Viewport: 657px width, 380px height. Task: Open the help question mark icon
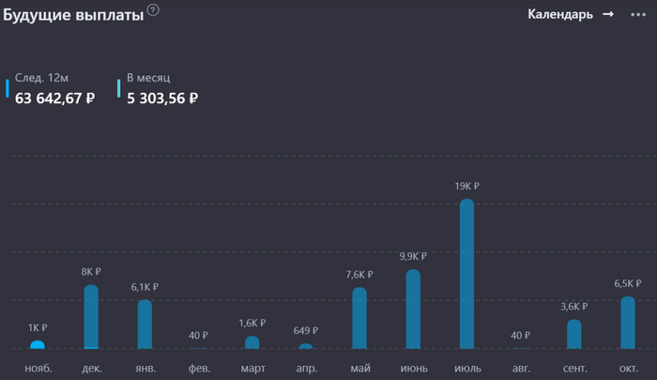pyautogui.click(x=153, y=10)
